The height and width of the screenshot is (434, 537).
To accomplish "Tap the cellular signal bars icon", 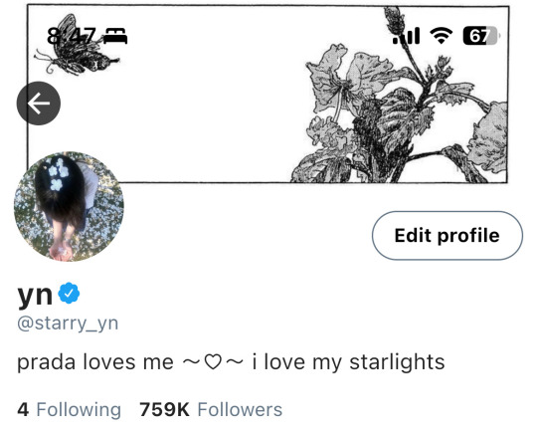I will 407,36.
